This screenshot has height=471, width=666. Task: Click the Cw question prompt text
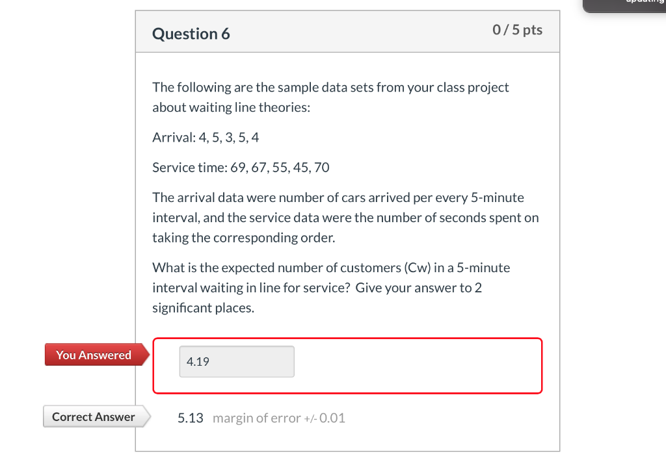[x=330, y=287]
